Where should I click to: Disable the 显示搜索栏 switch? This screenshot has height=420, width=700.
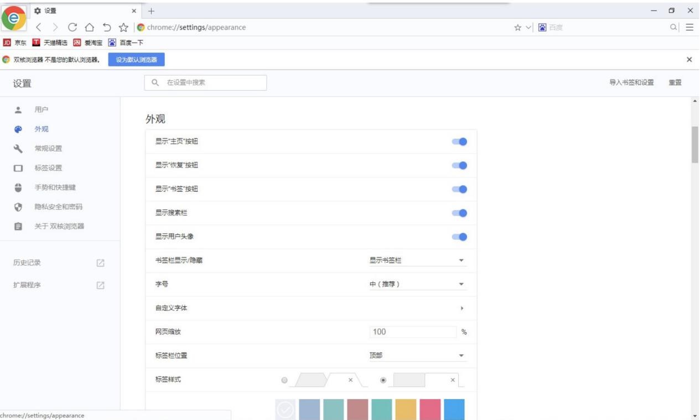click(x=459, y=213)
